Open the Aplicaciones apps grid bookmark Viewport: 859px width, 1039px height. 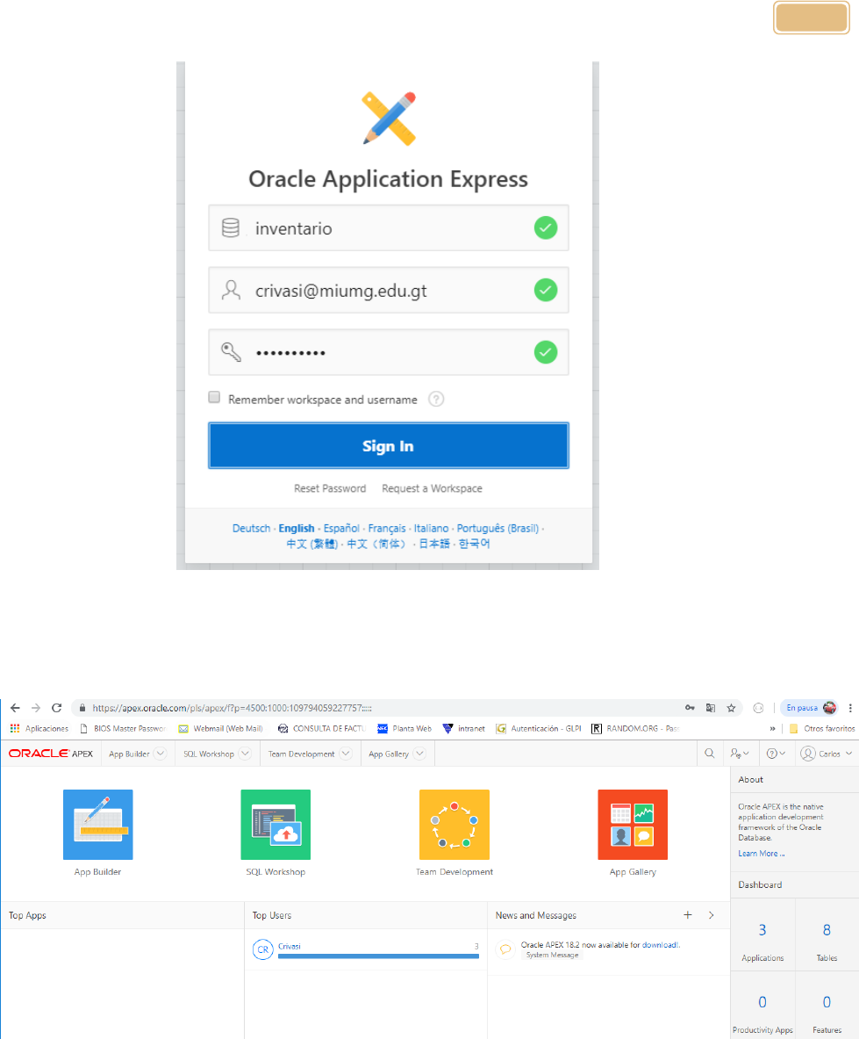pos(39,728)
